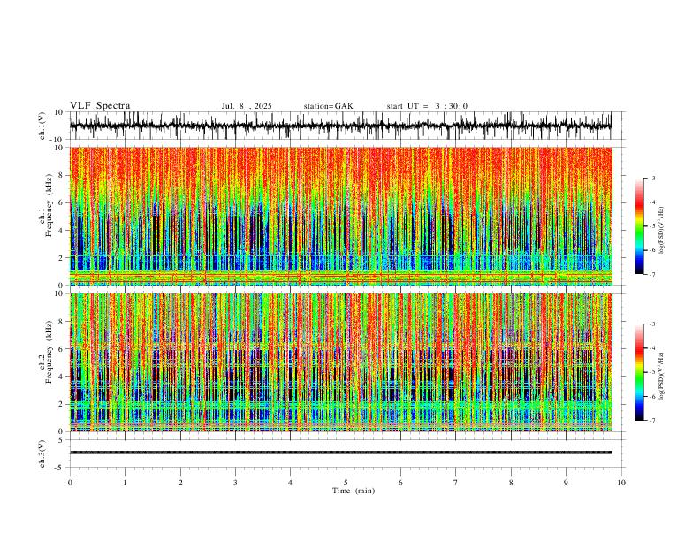Click the date 'Jul. 8, 2025'
700x541 pixels.
(x=247, y=106)
